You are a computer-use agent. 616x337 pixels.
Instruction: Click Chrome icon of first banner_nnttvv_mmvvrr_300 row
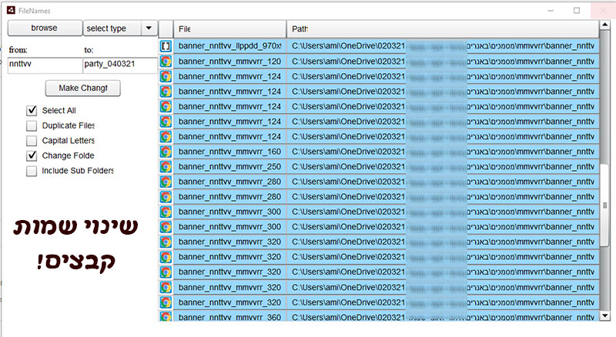166,212
